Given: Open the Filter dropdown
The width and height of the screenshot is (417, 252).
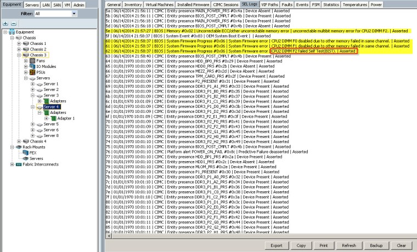Looking at the screenshot, I should pos(74,14).
